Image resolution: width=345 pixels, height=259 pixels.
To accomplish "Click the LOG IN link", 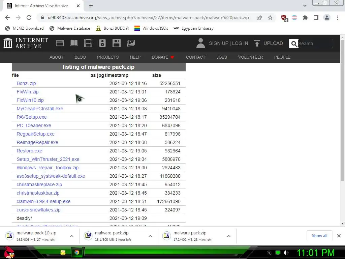I will [x=240, y=43].
